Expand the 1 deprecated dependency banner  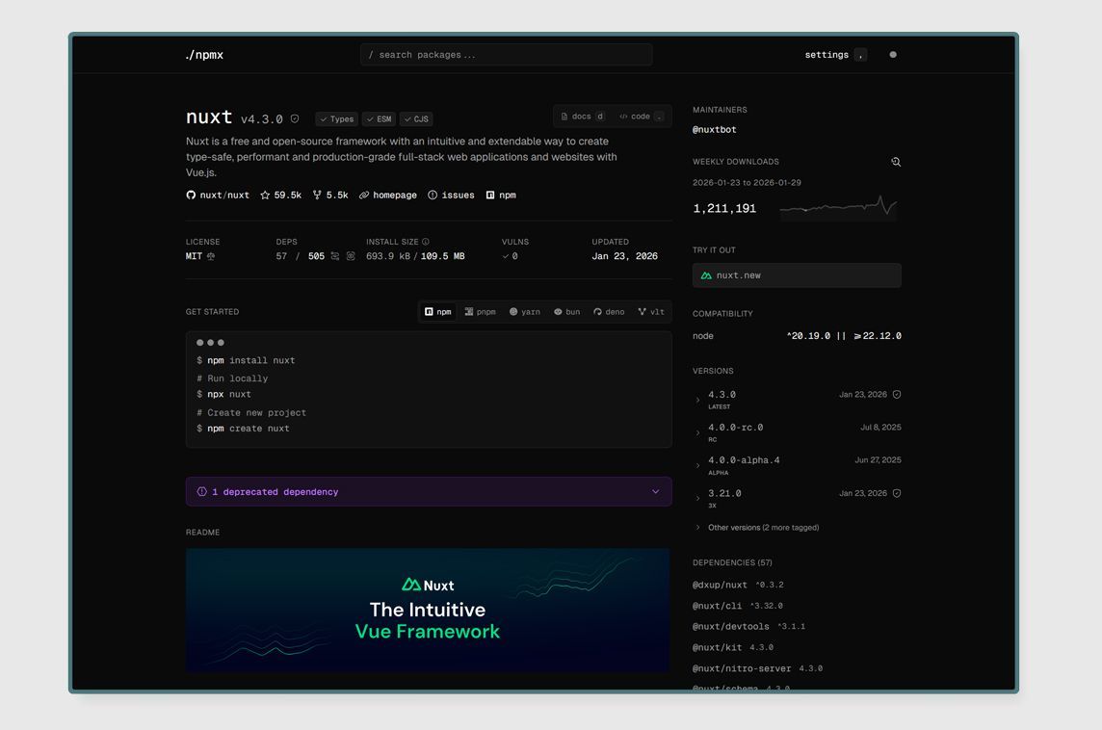pyautogui.click(x=429, y=492)
